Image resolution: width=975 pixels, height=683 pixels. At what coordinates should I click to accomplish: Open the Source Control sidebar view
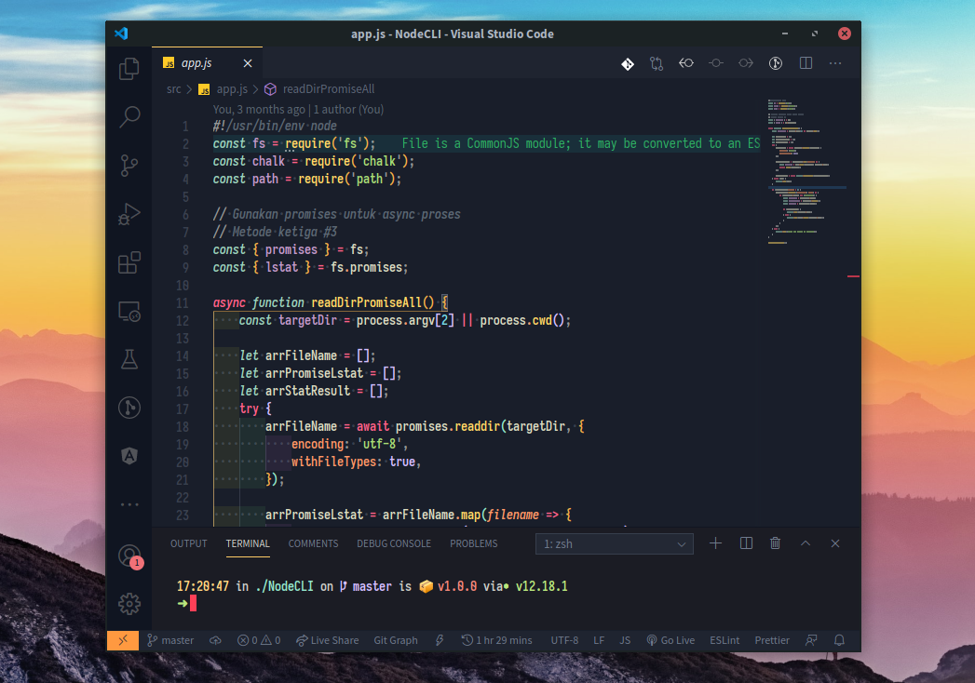pyautogui.click(x=129, y=166)
